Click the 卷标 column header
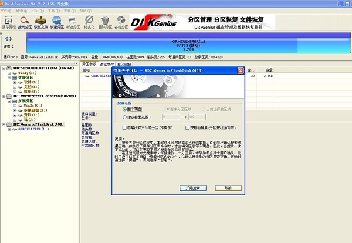Viewport: 352px width, 243px height. click(86, 70)
